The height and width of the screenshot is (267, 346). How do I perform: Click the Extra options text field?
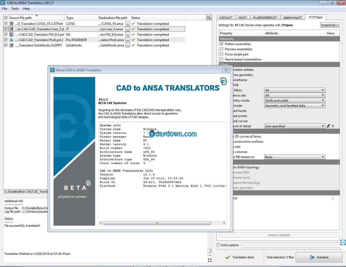[x=291, y=245]
